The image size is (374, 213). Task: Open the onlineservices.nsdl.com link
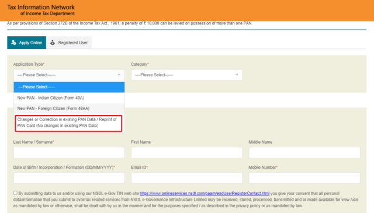205,193
